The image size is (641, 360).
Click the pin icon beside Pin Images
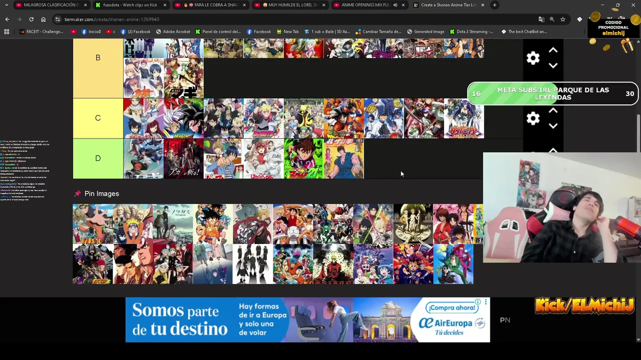pos(77,193)
